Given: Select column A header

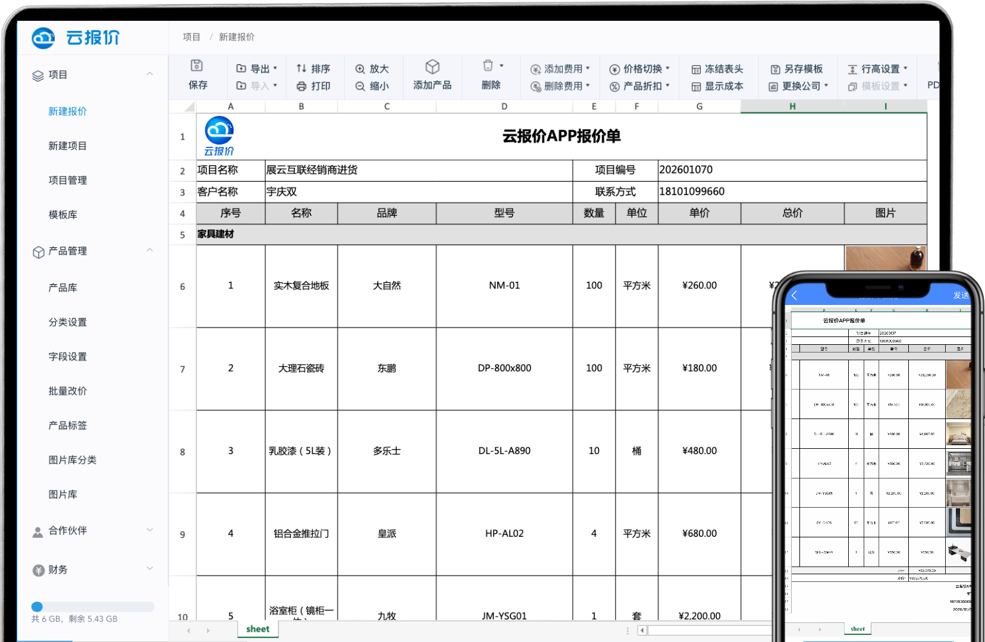Looking at the screenshot, I should click(231, 106).
